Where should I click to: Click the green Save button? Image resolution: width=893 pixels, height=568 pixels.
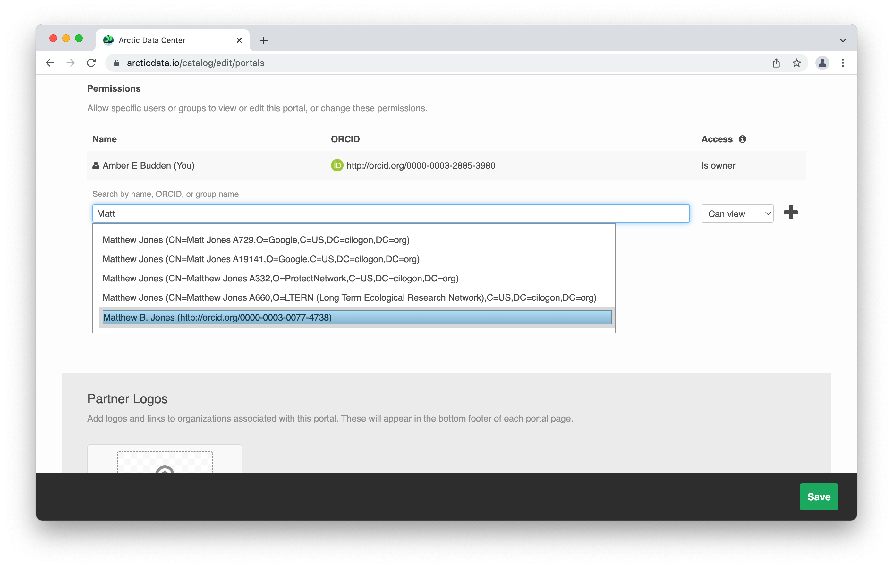[819, 497]
